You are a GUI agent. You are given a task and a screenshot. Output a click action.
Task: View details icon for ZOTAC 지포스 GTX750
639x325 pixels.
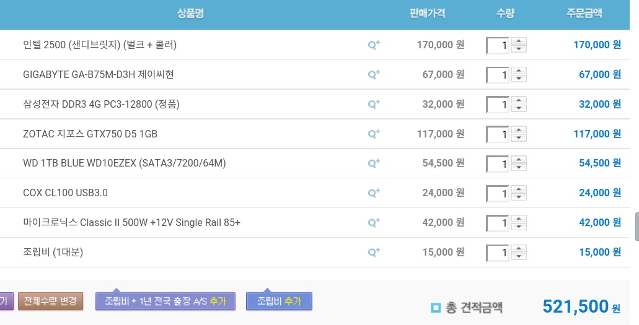[374, 134]
